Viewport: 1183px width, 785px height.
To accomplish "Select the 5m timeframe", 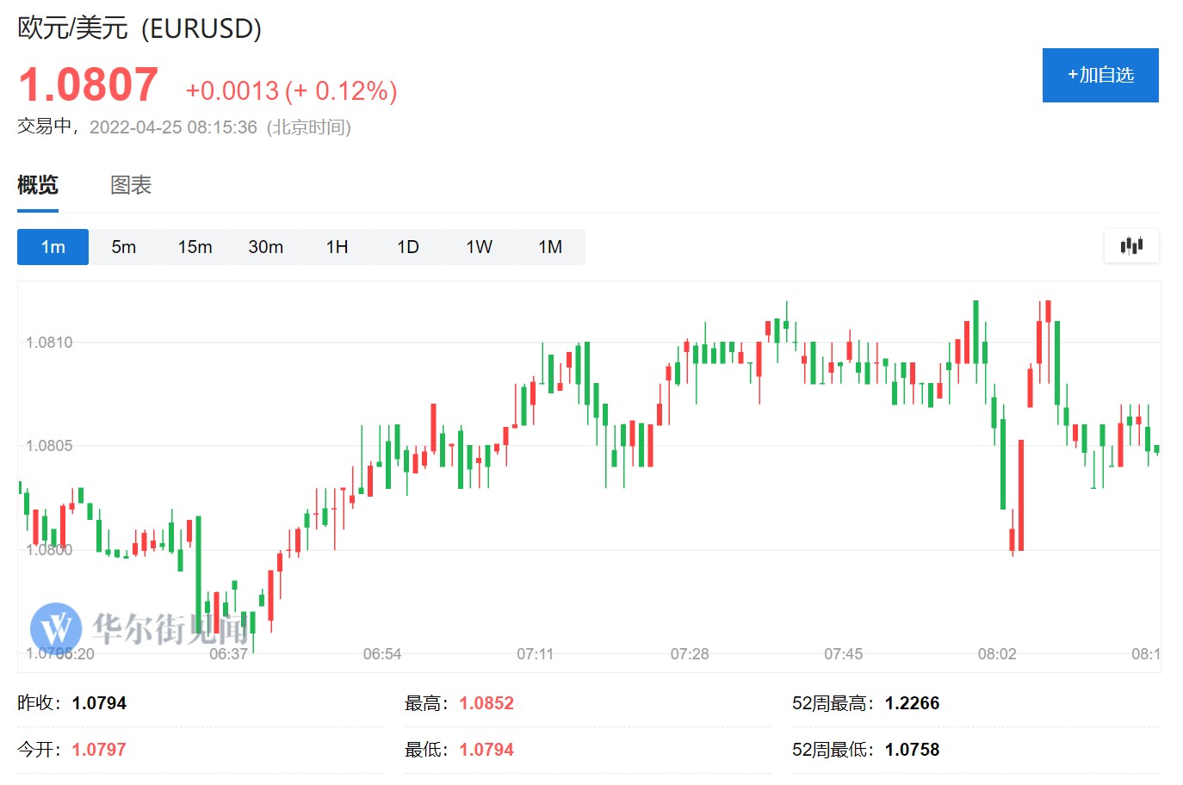I will [124, 247].
